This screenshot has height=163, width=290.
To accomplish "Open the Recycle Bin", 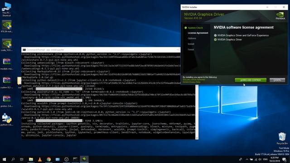I will (x=282, y=138).
